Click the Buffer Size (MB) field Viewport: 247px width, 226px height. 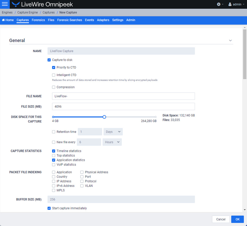coord(121,199)
